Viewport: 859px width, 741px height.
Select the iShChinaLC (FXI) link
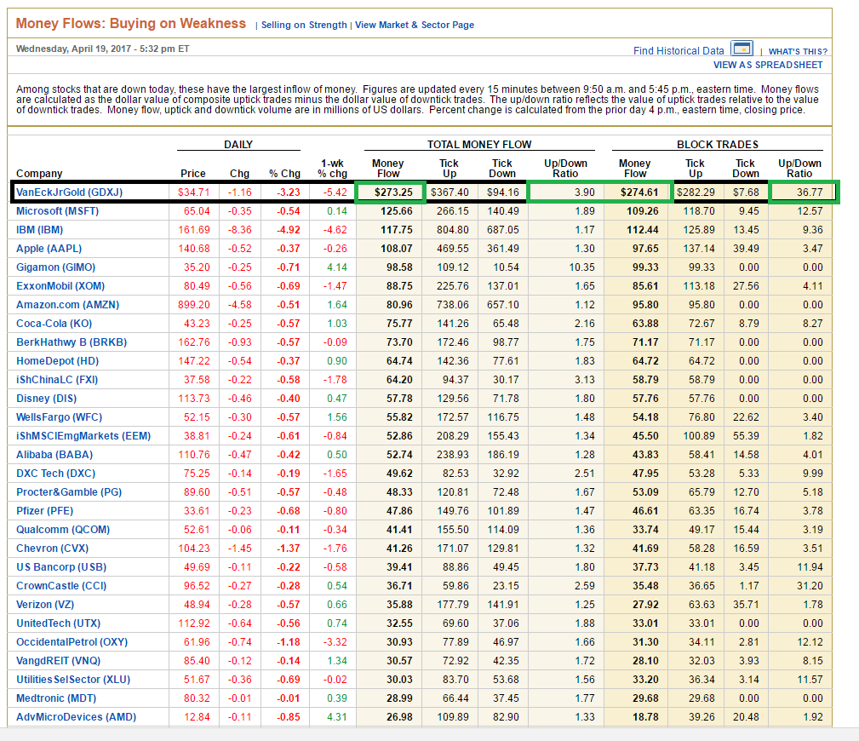pos(57,380)
